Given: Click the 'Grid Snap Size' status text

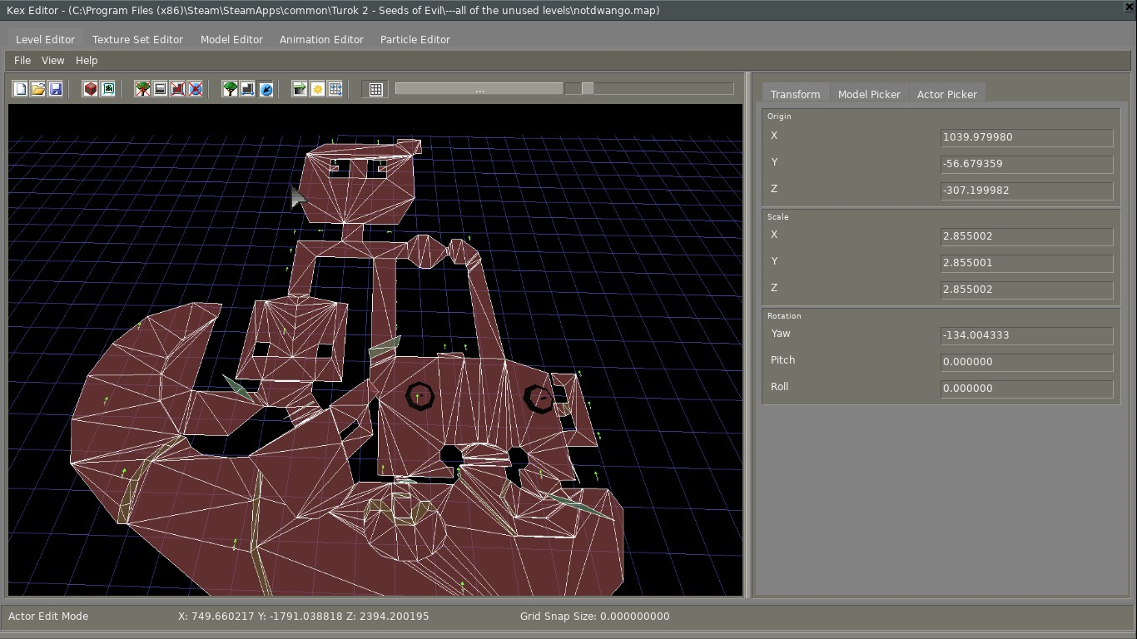Looking at the screenshot, I should coord(594,617).
